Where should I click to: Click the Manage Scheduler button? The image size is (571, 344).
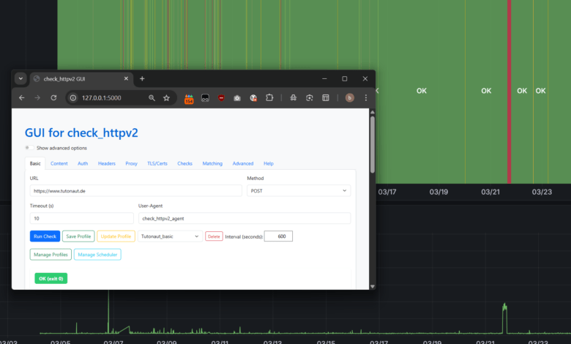click(x=97, y=255)
